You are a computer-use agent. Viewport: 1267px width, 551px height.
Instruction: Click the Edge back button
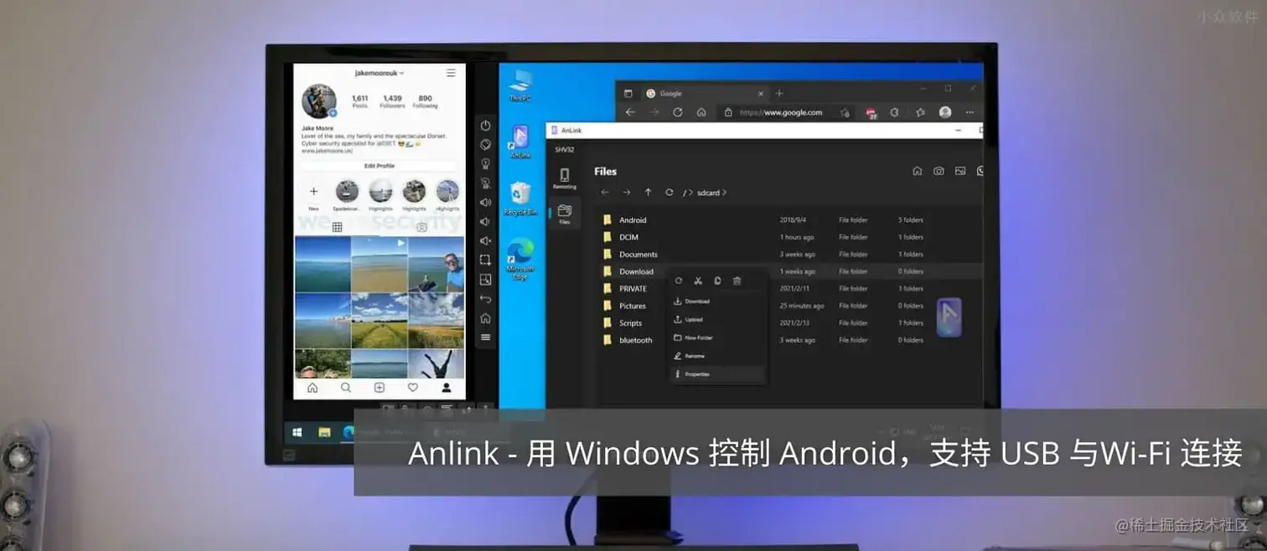click(630, 112)
